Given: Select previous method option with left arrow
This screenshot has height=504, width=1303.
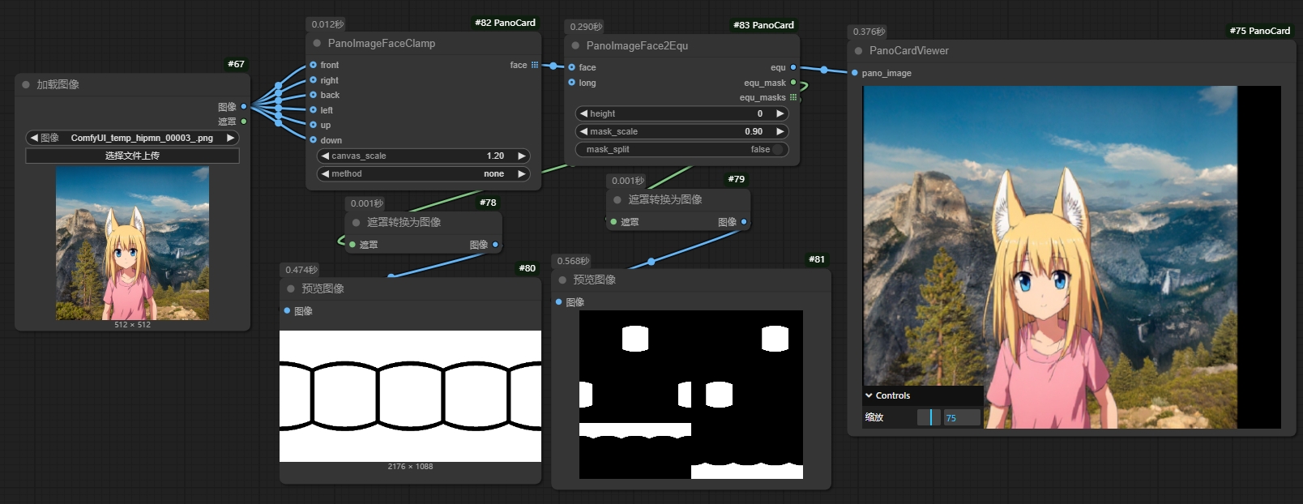Looking at the screenshot, I should (x=325, y=173).
